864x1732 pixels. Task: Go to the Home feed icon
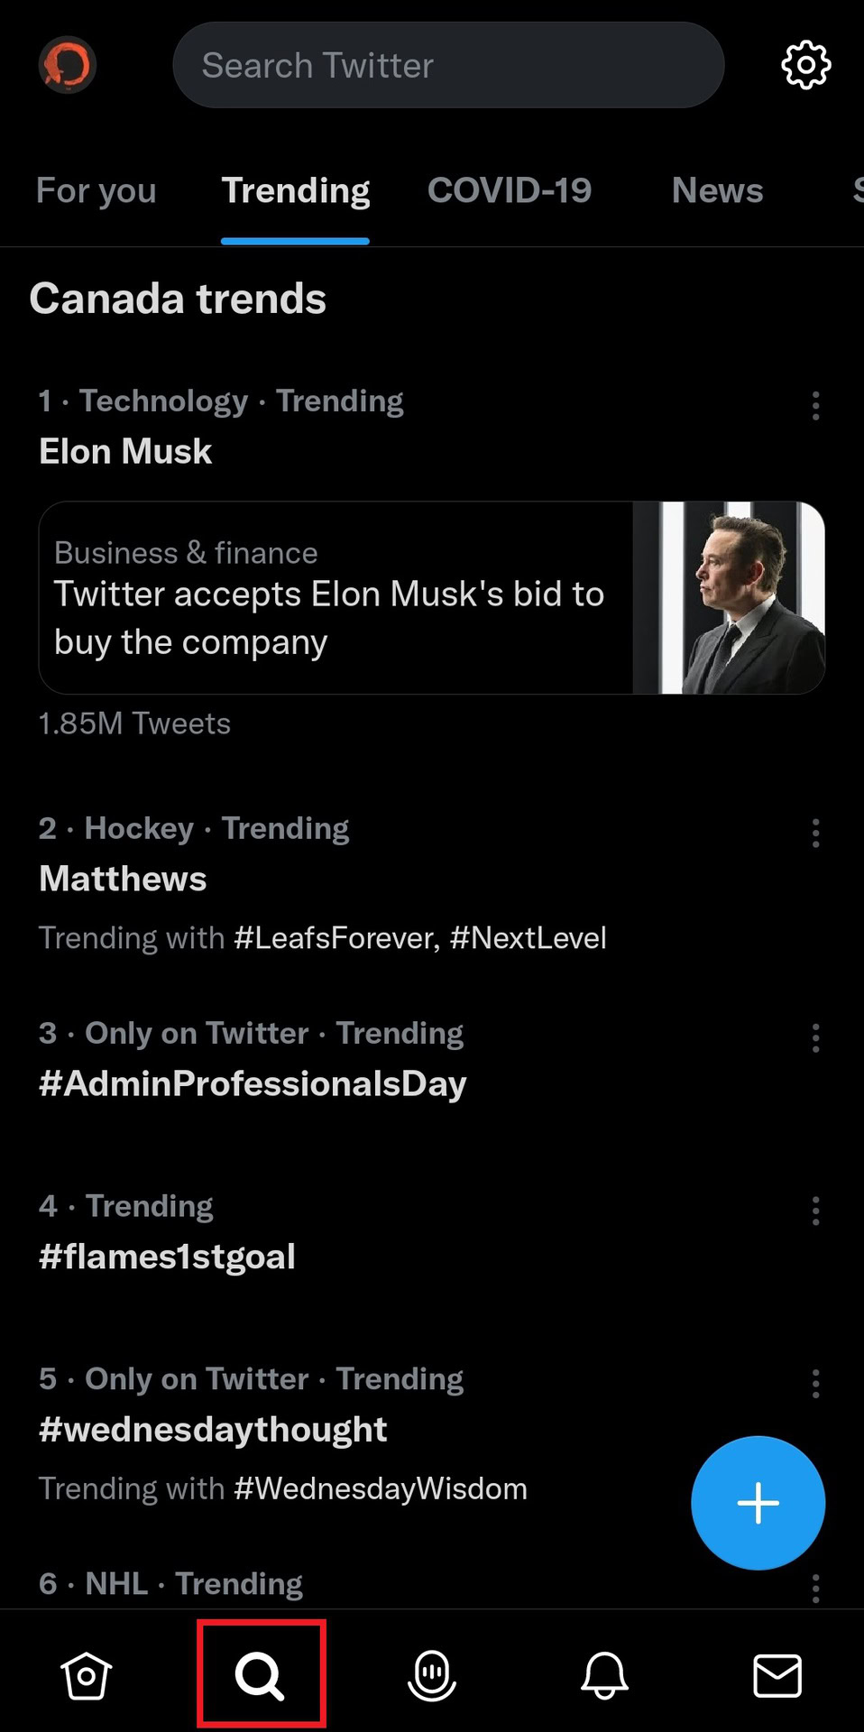86,1676
